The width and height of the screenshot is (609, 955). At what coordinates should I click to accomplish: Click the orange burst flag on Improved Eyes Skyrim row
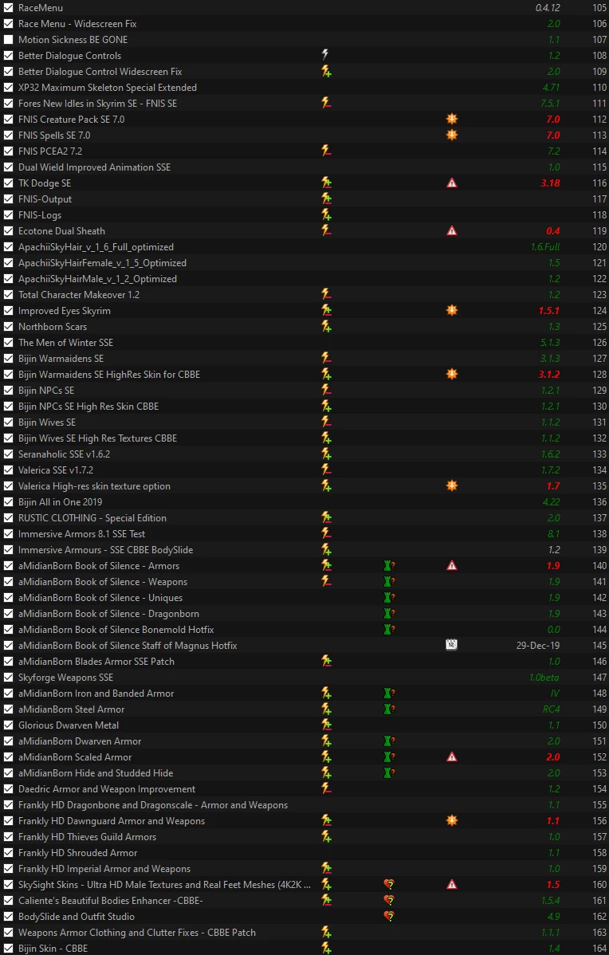coord(451,310)
